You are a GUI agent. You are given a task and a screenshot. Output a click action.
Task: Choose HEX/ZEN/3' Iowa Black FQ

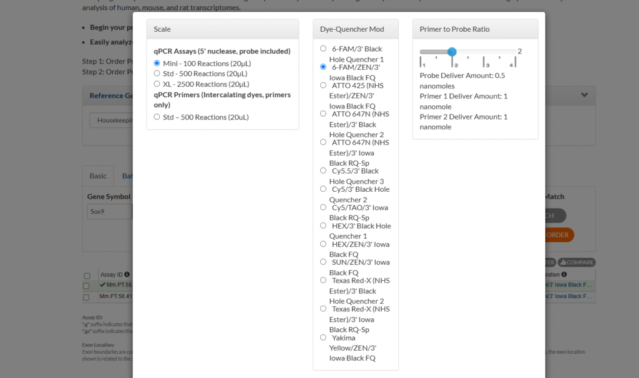coord(323,244)
